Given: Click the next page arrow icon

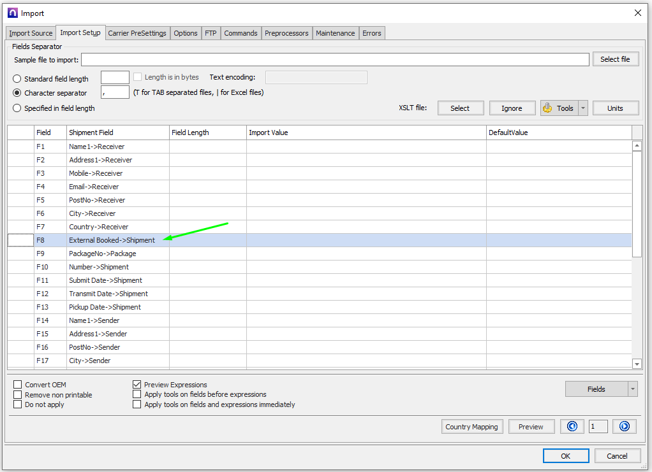Looking at the screenshot, I should [625, 427].
